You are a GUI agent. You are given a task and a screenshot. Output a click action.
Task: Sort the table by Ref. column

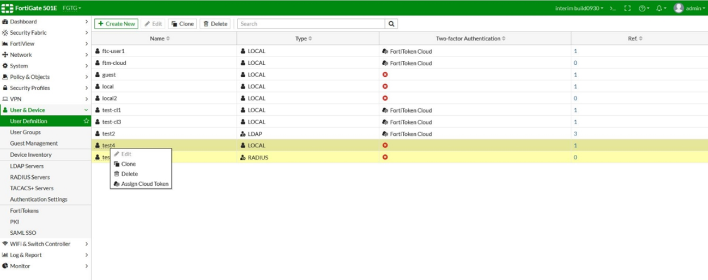(635, 39)
